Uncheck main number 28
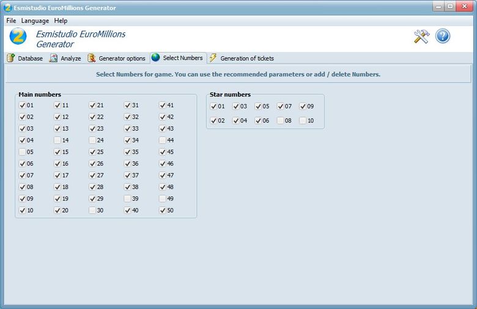Viewport: 477px width, 309px height. point(92,187)
